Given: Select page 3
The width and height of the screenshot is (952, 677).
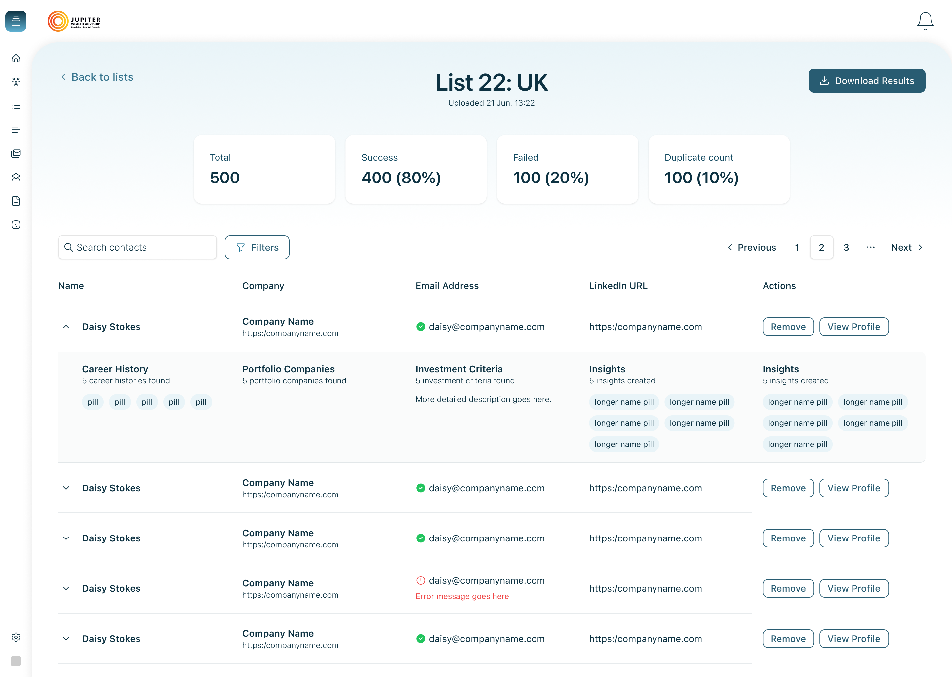Looking at the screenshot, I should (846, 247).
